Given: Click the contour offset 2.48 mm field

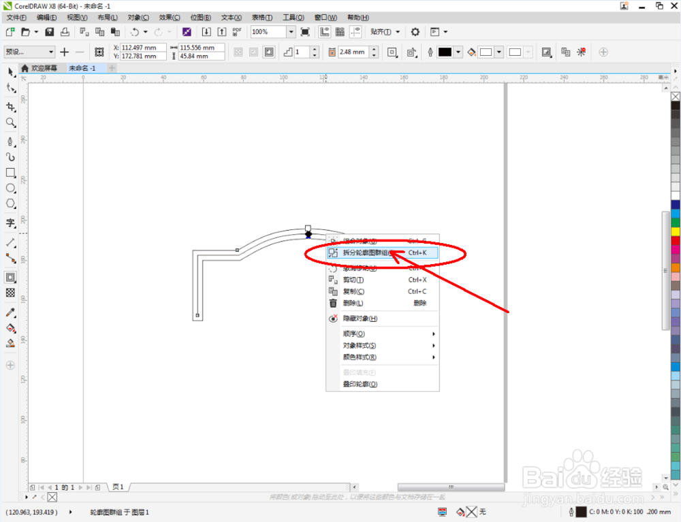Looking at the screenshot, I should [354, 52].
